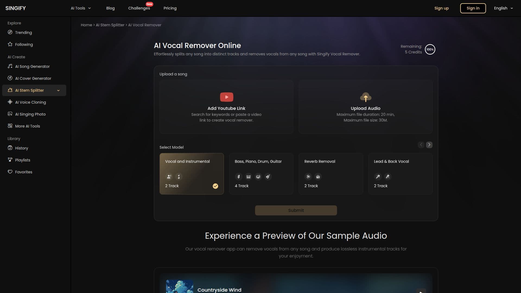Go to Trending in the sidebar
The width and height of the screenshot is (521, 293).
tap(34, 32)
